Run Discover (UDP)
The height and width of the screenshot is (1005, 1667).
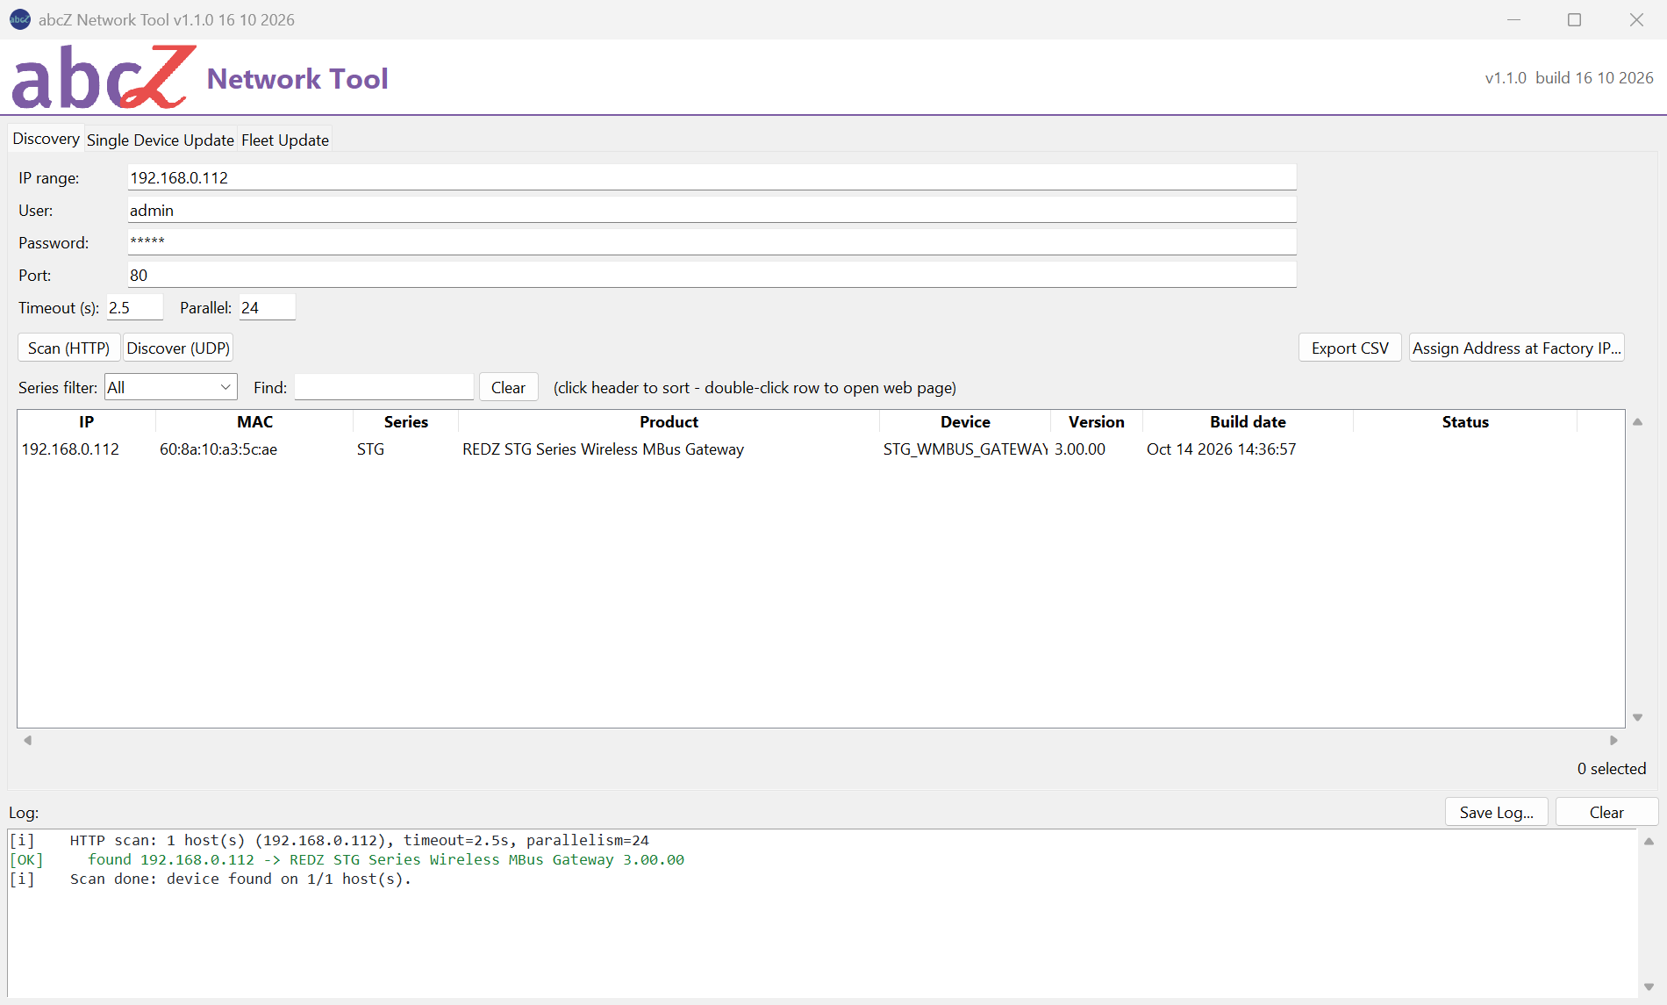pos(178,348)
